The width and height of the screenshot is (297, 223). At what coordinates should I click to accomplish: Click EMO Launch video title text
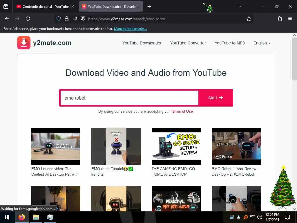point(55,171)
